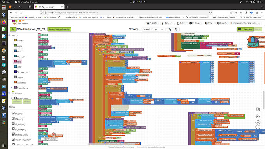265x149 pixels.
Task: Open the backpack on the workspace
Action: click(x=253, y=41)
